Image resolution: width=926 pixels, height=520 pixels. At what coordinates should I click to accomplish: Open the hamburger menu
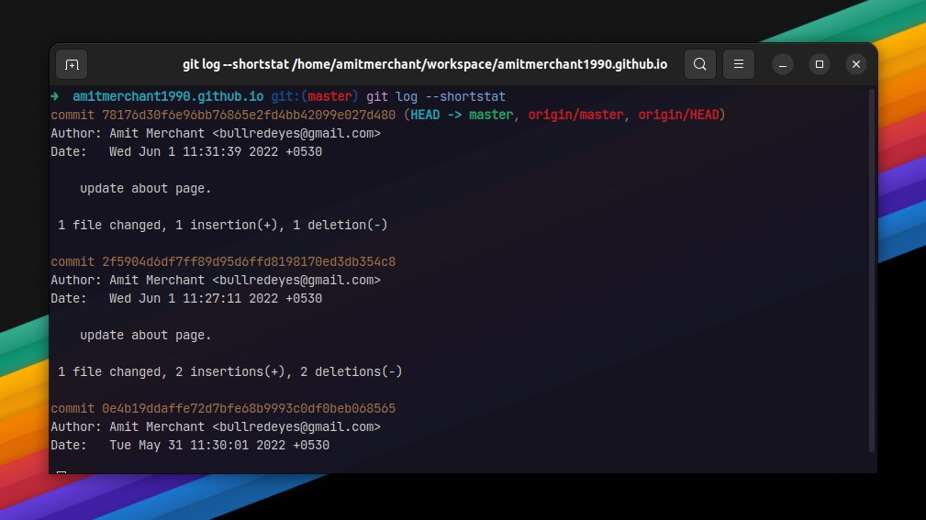pyautogui.click(x=738, y=64)
